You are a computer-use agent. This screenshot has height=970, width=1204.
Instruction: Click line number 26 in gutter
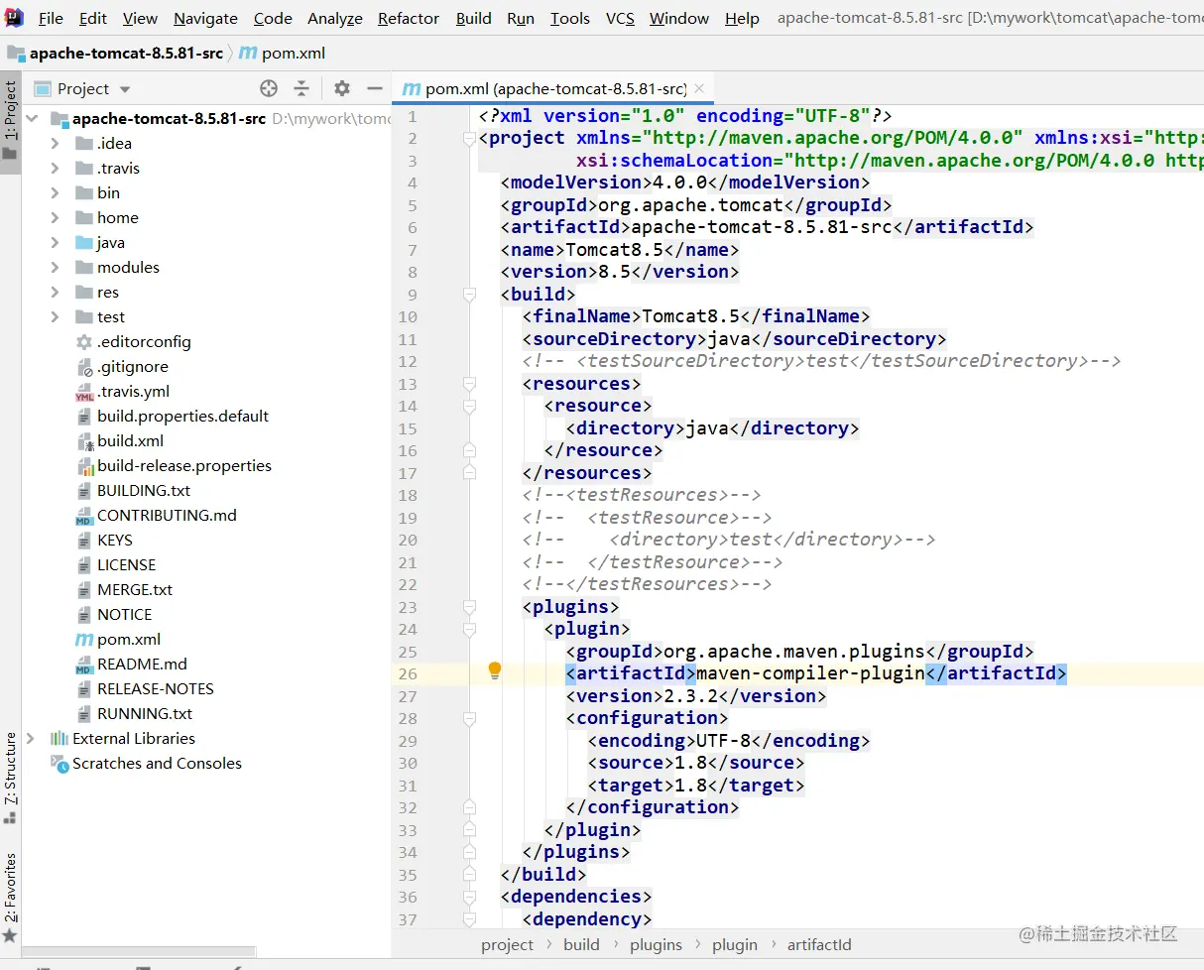pos(408,674)
